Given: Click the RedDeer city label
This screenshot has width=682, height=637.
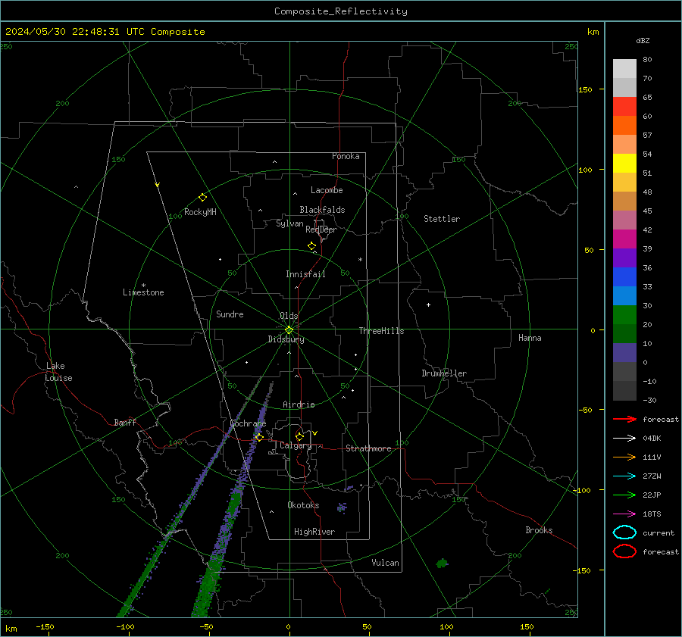Looking at the screenshot, I should point(321,230).
